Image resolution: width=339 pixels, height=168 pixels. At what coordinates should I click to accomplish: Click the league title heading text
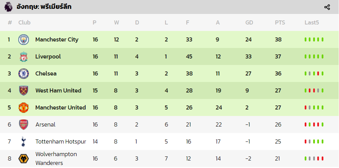44,7
